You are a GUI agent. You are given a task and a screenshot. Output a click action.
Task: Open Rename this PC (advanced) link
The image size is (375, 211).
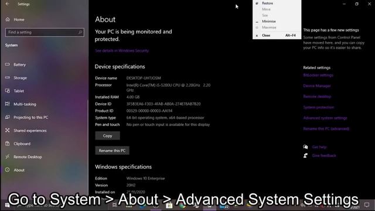pos(326,129)
